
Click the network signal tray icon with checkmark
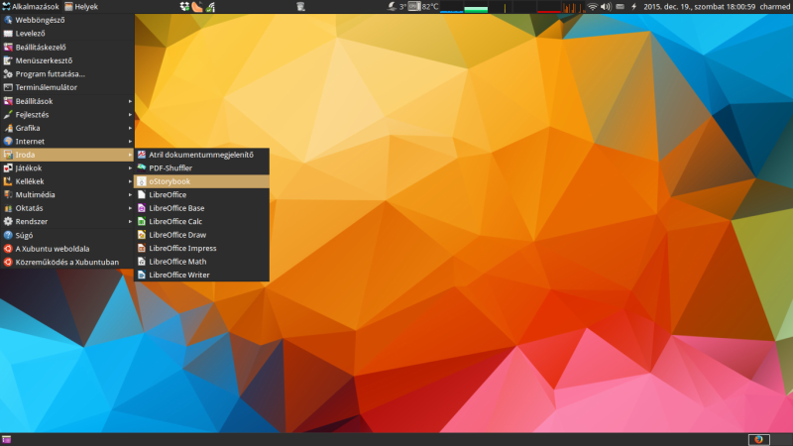click(x=210, y=7)
